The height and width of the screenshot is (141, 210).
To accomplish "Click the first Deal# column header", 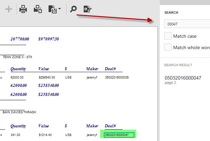I will point(110,69).
